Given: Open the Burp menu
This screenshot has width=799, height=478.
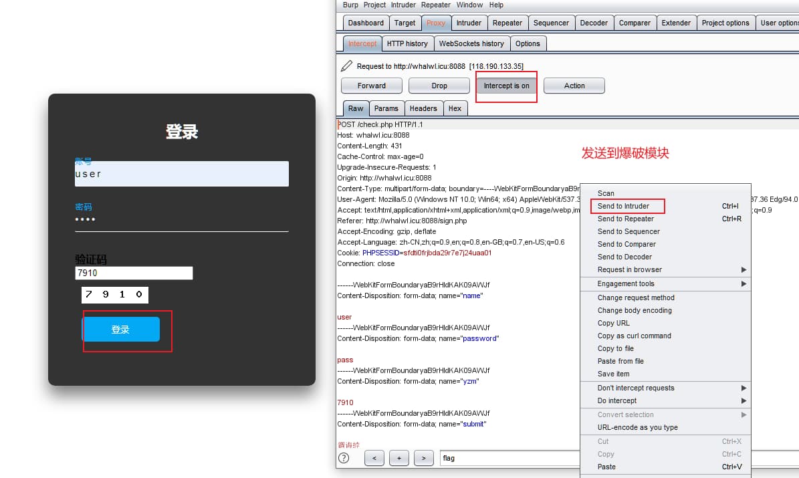Looking at the screenshot, I should [350, 5].
